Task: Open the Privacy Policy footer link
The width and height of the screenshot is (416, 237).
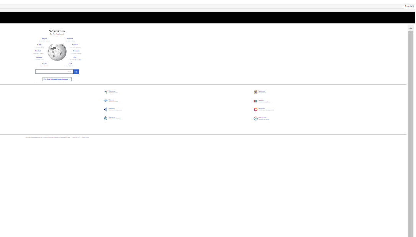Action: pyautogui.click(x=85, y=137)
